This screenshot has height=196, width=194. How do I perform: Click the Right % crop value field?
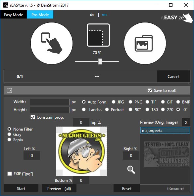(x=131, y=155)
